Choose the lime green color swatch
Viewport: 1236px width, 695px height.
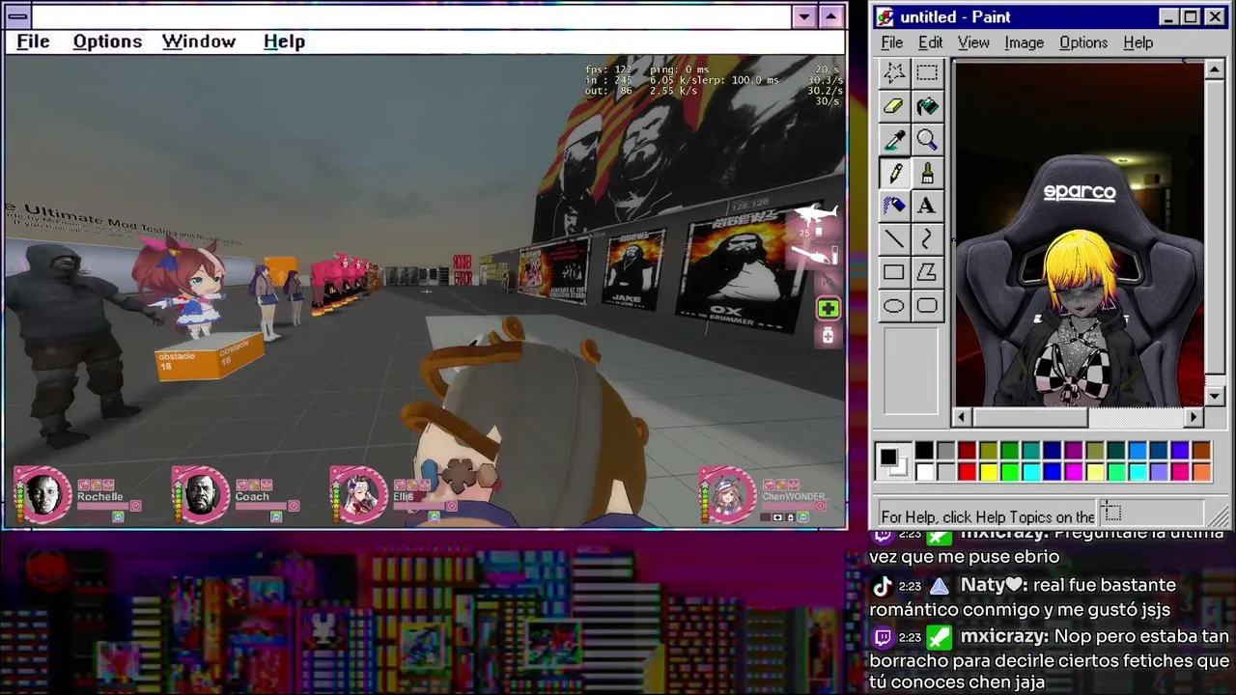(1010, 471)
